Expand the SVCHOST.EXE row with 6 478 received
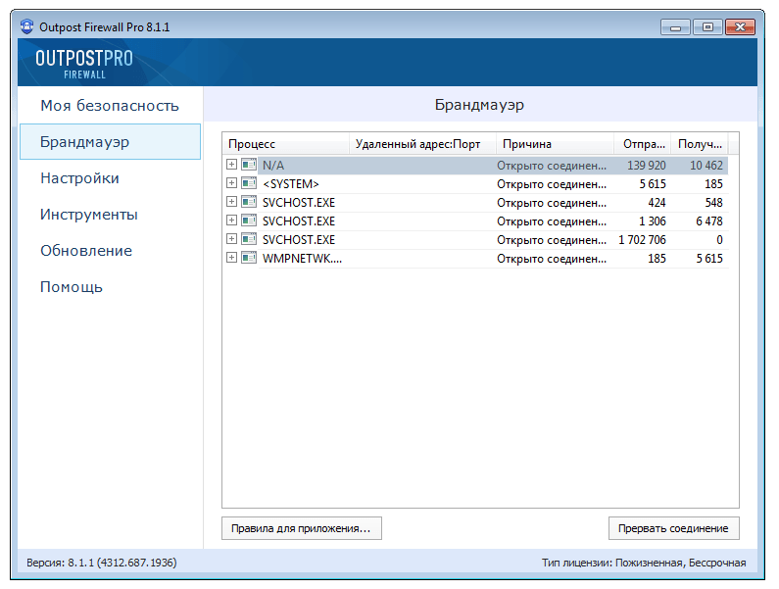The height and width of the screenshot is (589, 779). pyautogui.click(x=231, y=221)
